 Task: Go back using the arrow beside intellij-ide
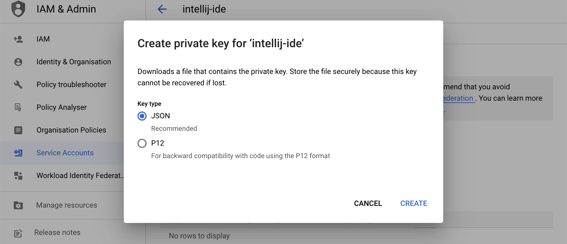click(162, 9)
